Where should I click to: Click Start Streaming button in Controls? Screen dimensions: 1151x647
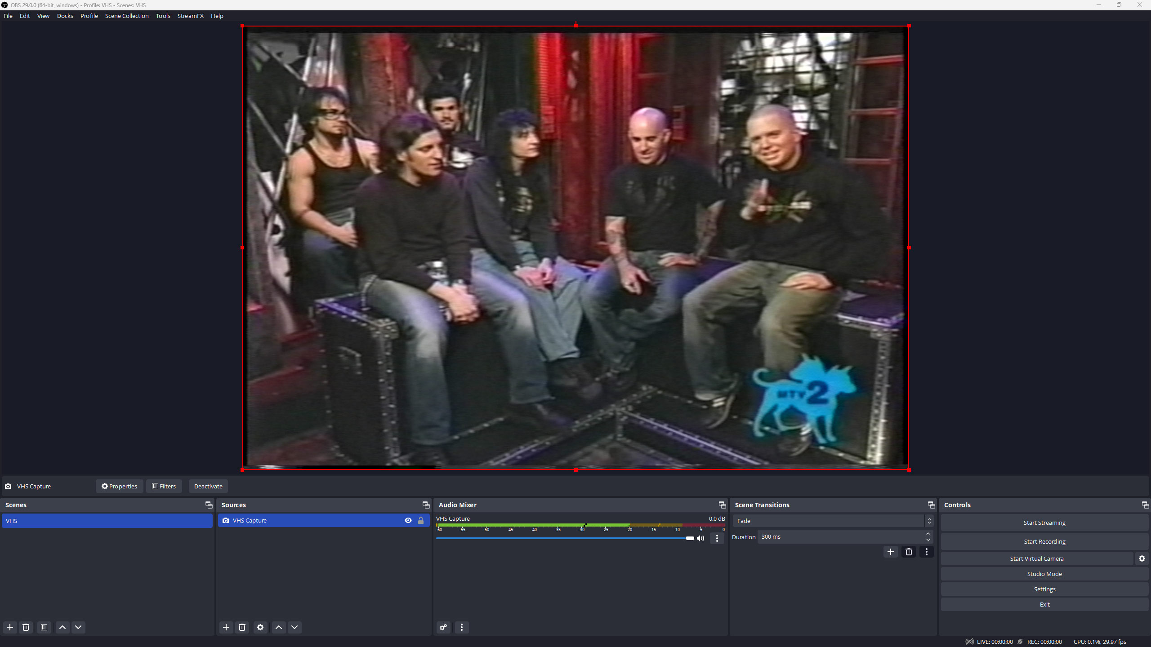(x=1044, y=522)
